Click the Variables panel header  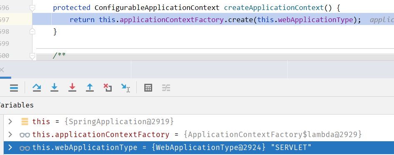click(x=17, y=105)
